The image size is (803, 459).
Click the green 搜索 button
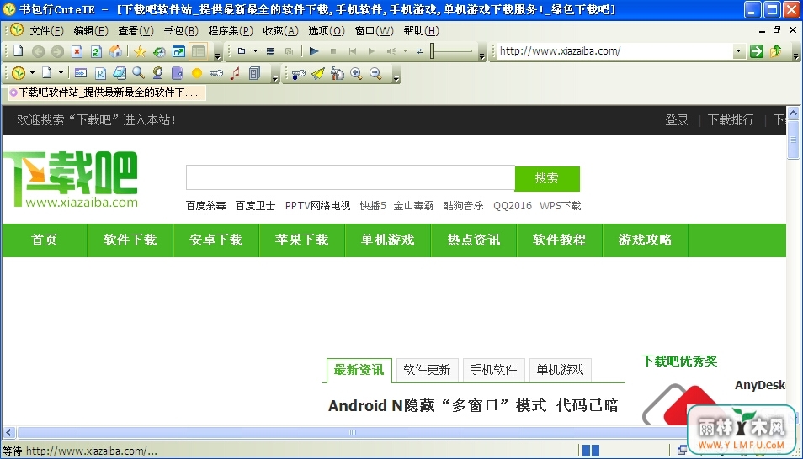pyautogui.click(x=547, y=178)
